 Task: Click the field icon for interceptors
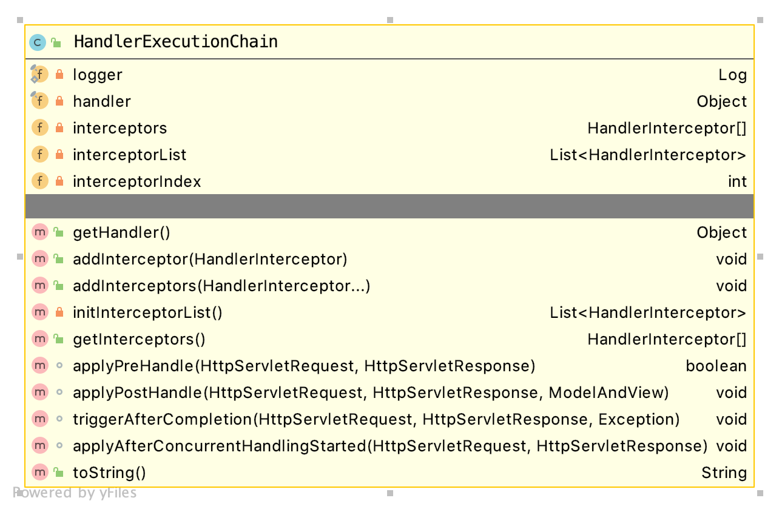point(39,128)
